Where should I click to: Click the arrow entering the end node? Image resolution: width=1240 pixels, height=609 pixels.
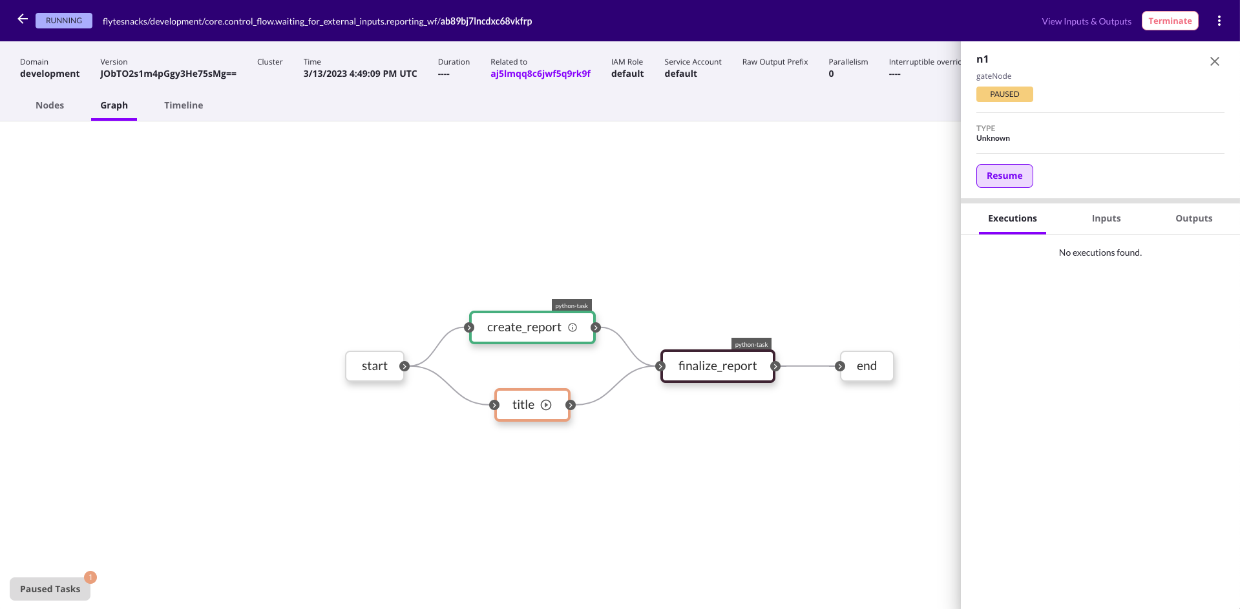coord(839,366)
